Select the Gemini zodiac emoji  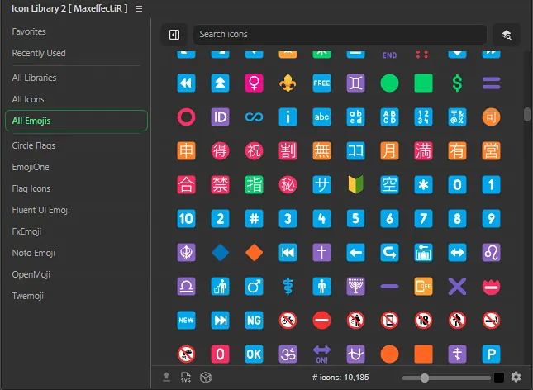(355, 83)
